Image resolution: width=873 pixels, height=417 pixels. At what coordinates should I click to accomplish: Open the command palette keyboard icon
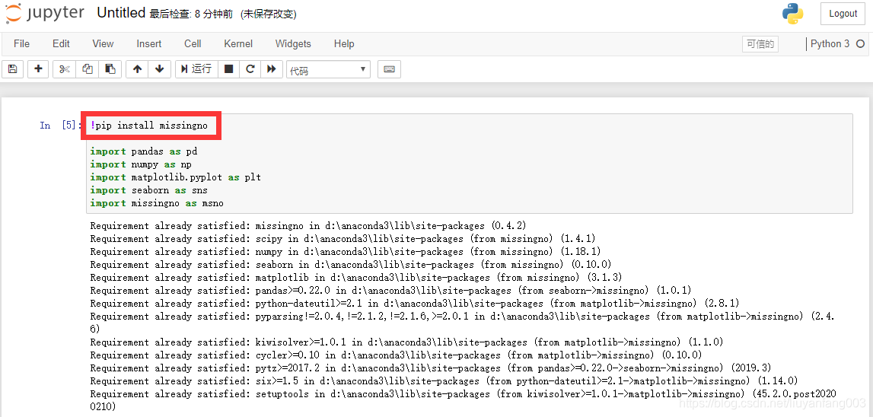pos(389,69)
